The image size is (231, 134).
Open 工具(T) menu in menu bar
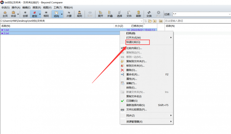pos(58,7)
